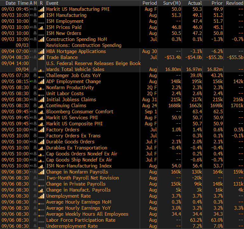Open the Construction Spending MoM event

pyautogui.click(x=76, y=39)
